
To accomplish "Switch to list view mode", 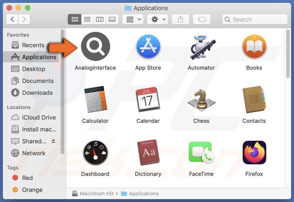I will [x=87, y=19].
